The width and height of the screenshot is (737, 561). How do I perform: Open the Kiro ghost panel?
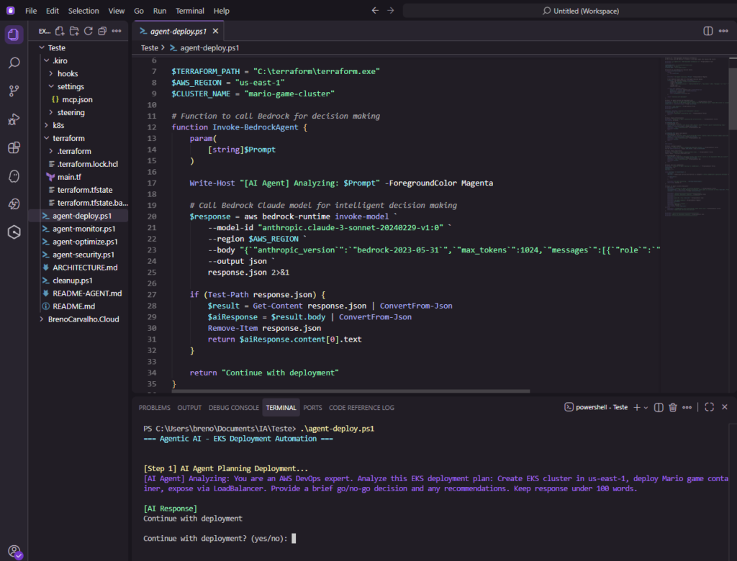[x=14, y=175]
